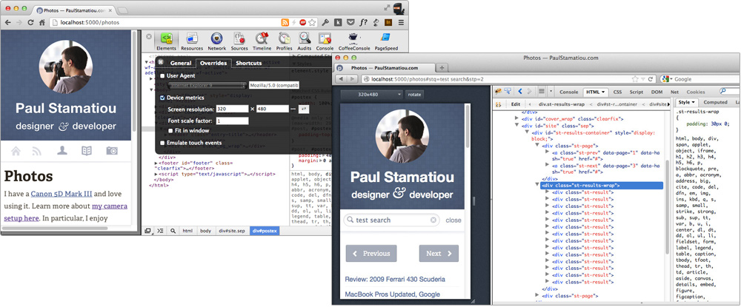Click the DevTools dock-to-window icon
The height and width of the screenshot is (307, 741).
click(148, 231)
